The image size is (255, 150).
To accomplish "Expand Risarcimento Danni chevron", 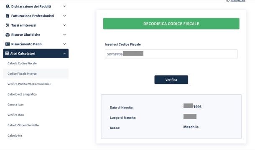I will 64,44.
